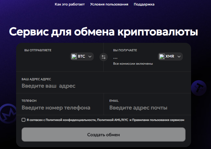Click the Monero coin decoration on left

click(8, 114)
